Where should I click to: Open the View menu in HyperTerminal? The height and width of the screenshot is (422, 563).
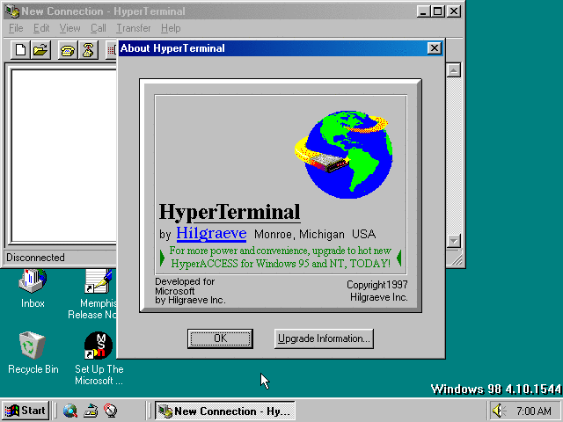tap(70, 28)
